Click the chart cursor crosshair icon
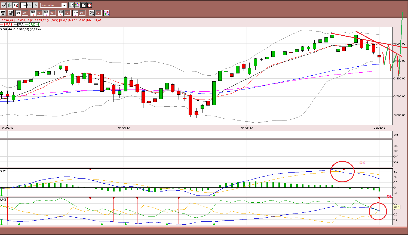This screenshot has height=235, width=408. pos(71,5)
